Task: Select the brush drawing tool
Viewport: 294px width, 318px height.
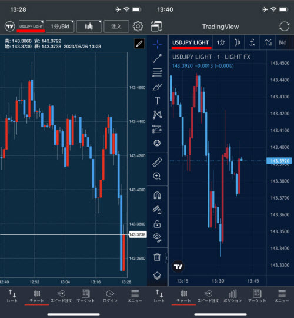Action: click(157, 87)
